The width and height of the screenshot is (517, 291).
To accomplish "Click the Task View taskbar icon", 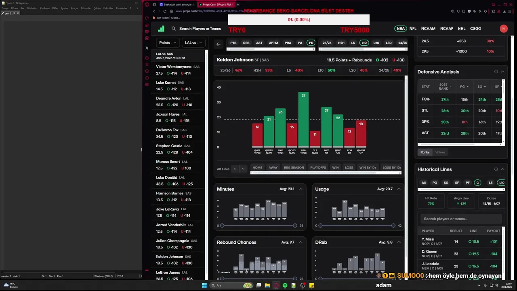I will (x=258, y=285).
